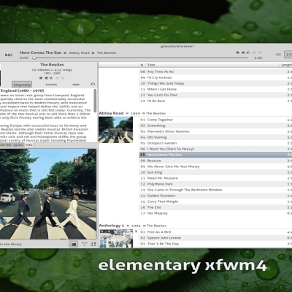The image size is (292, 292).
Task: Select the song Her Majesty
Action: 215,213
